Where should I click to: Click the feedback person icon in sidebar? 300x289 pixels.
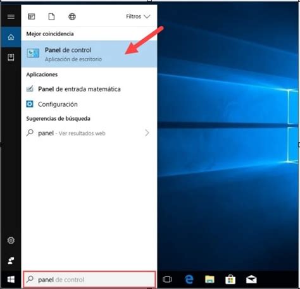[x=11, y=261]
